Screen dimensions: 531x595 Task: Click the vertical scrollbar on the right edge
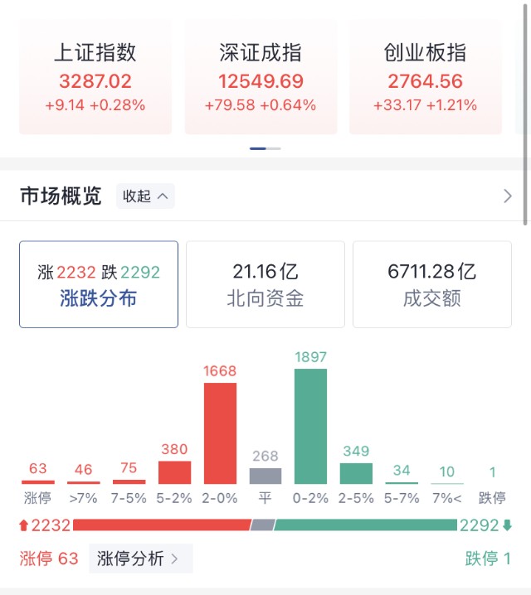(525, 114)
